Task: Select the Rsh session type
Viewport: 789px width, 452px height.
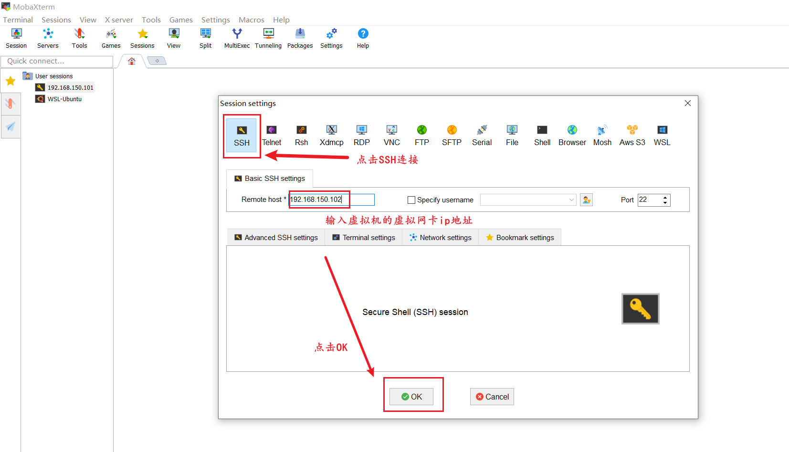Action: (301, 136)
